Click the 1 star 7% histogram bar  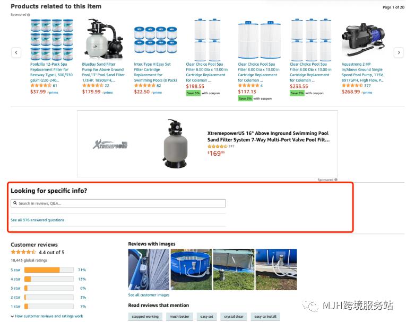point(49,307)
